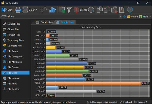Click the clock schedule icon
This screenshot has width=152, height=104.
click(x=91, y=10)
